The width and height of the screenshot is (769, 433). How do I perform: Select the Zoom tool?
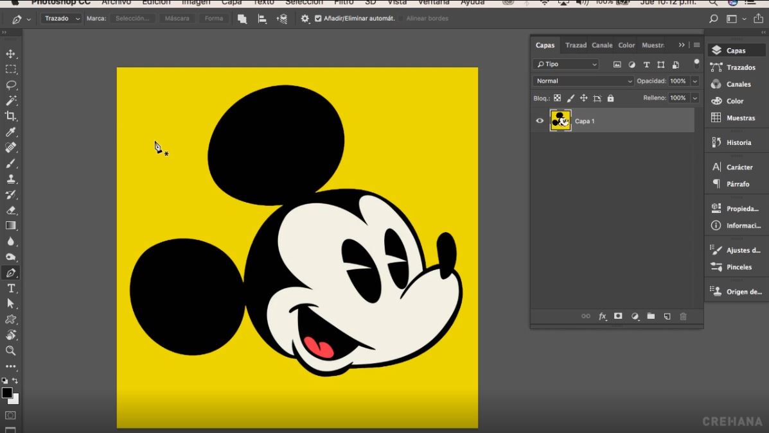click(x=11, y=351)
